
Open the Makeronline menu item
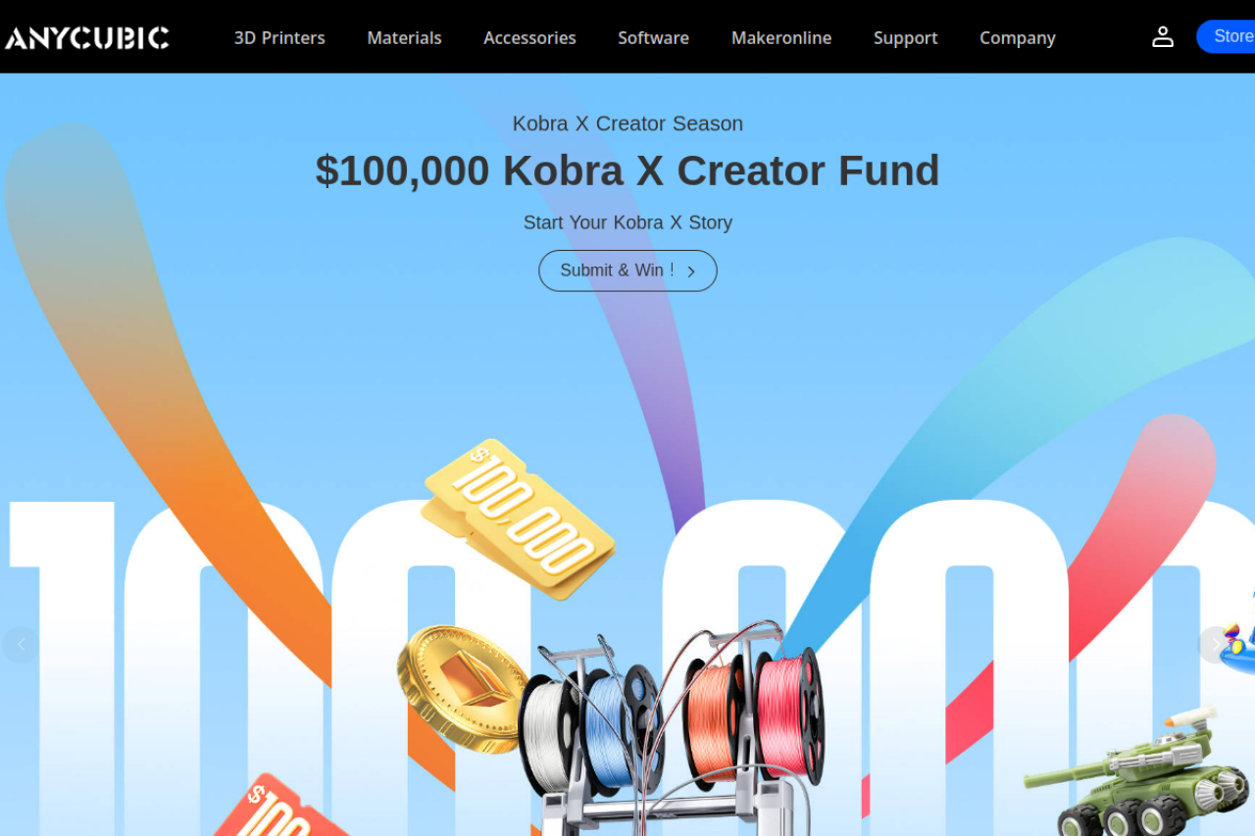tap(781, 37)
